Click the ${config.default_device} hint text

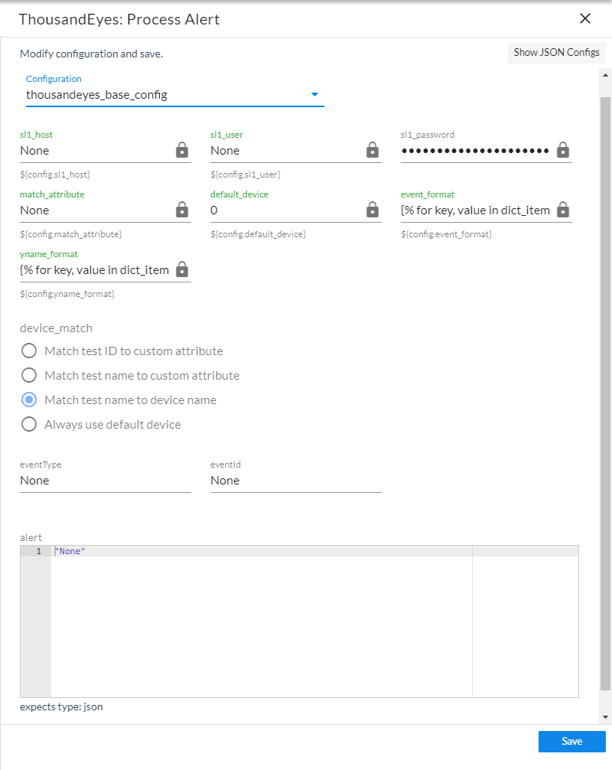click(x=258, y=234)
